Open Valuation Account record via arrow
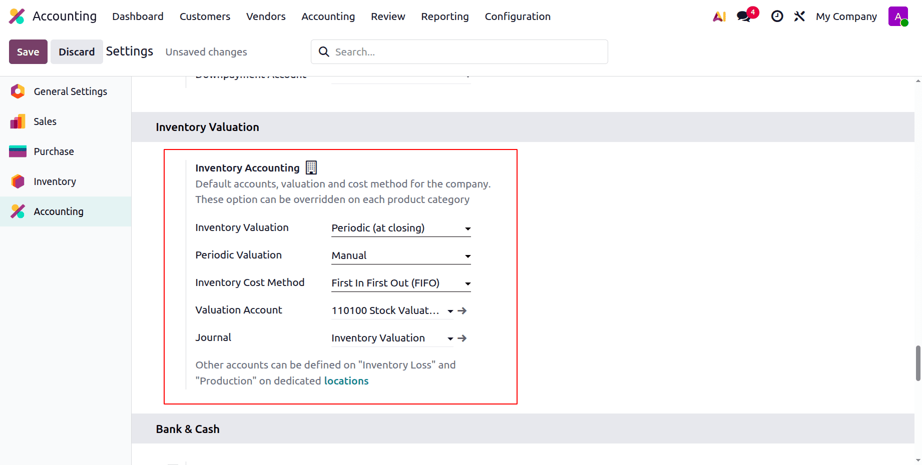The width and height of the screenshot is (922, 465). (x=462, y=310)
